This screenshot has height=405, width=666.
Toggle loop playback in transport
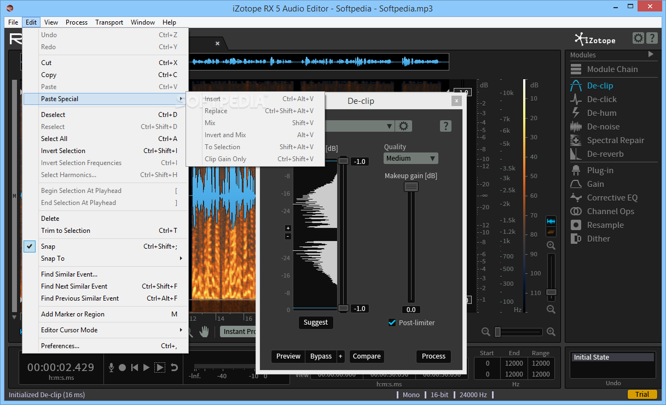(174, 368)
